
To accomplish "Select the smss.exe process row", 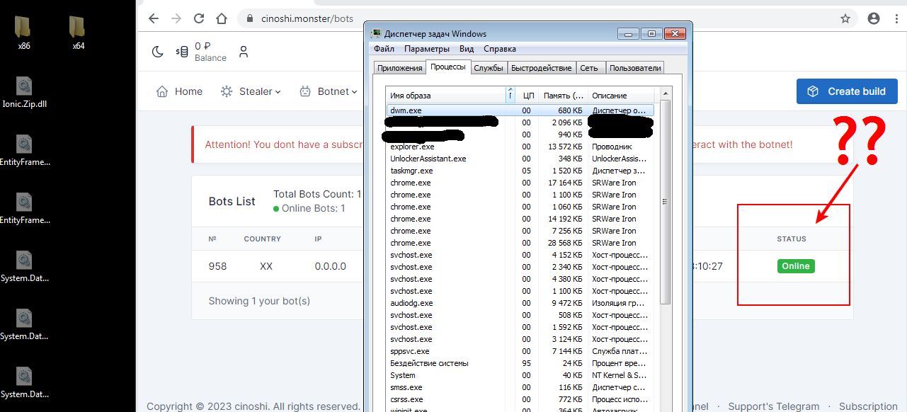I will click(520, 387).
